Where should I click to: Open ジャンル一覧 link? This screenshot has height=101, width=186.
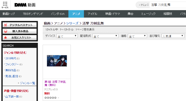click(28, 83)
